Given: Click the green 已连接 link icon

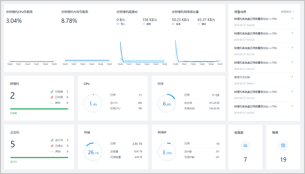Looking at the screenshot, I should (x=52, y=92).
